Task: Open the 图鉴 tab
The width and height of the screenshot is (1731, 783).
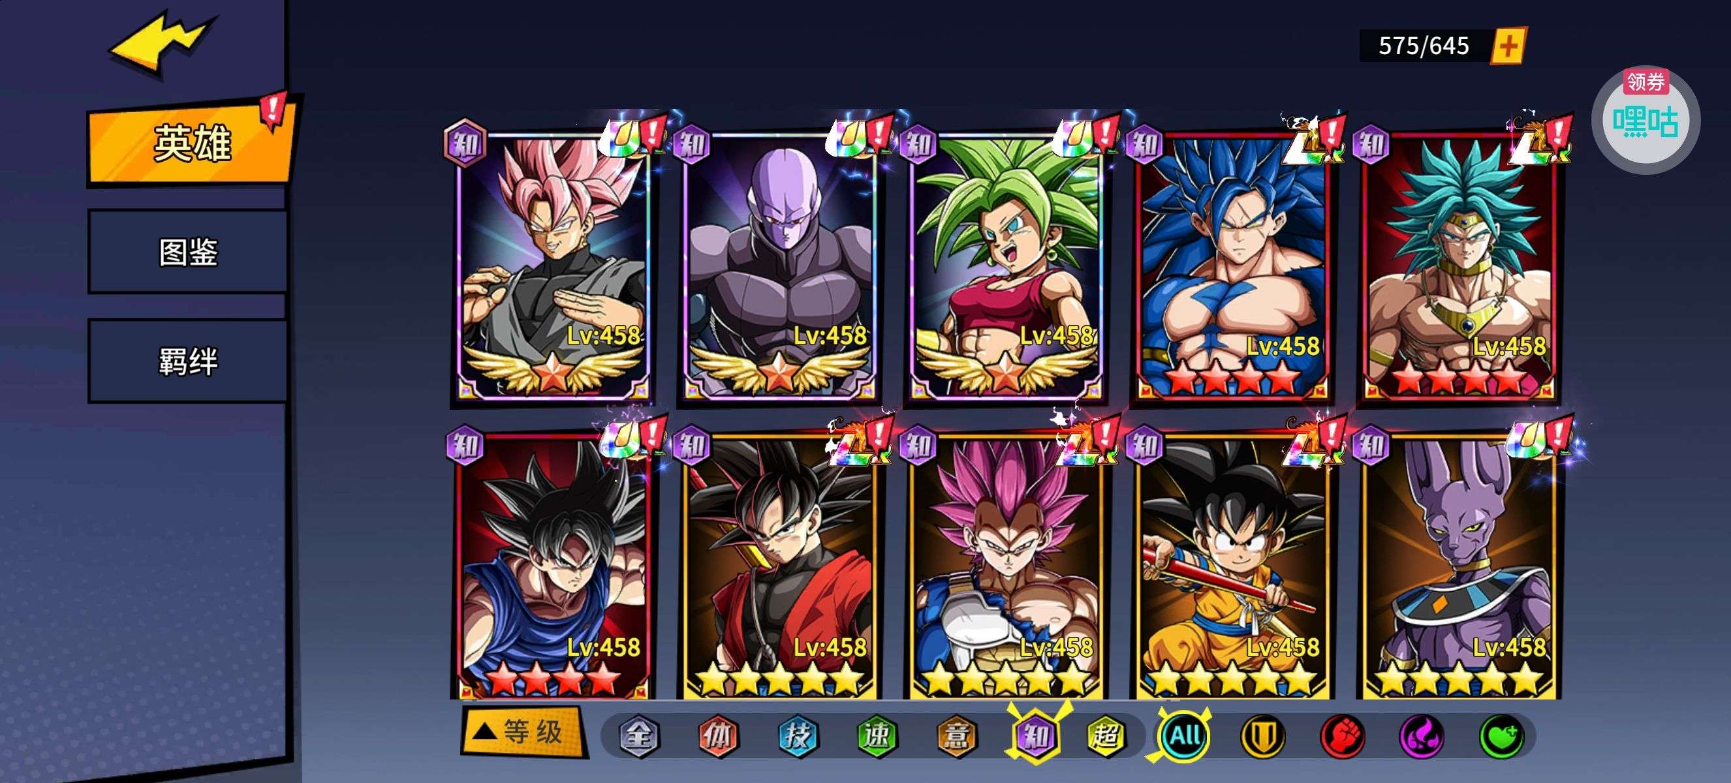Action: click(x=187, y=252)
